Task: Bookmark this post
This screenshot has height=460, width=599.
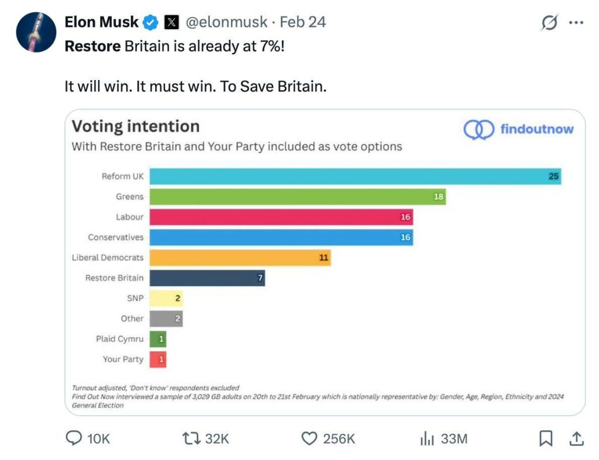Action: click(546, 438)
